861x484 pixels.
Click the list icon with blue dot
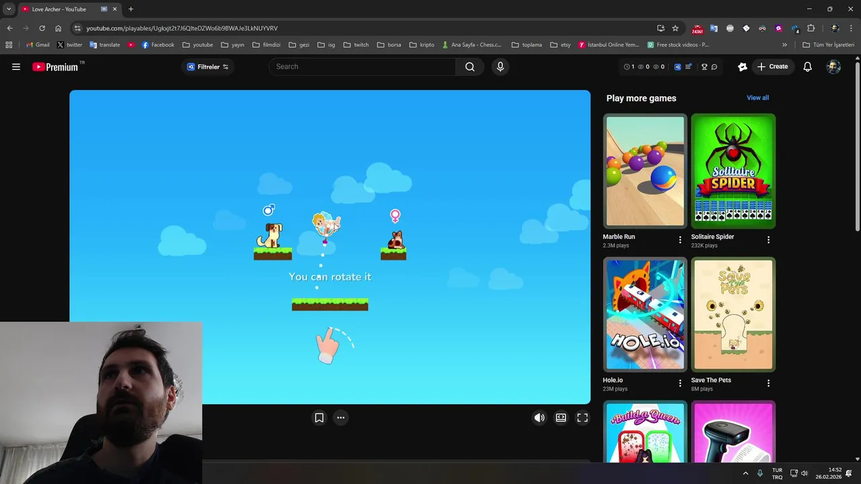pyautogui.click(x=687, y=67)
